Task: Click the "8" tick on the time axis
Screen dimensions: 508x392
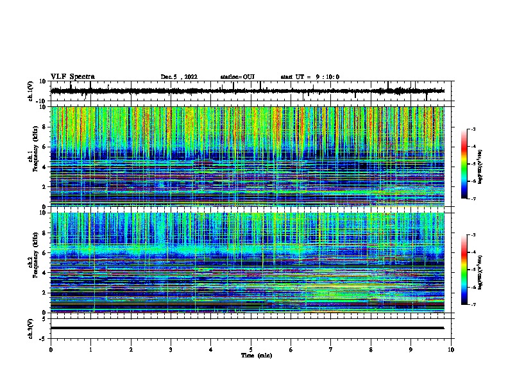Action: point(371,350)
